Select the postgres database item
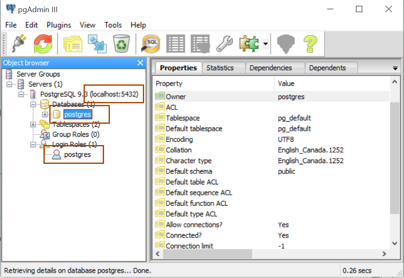Screen dimensions: 404x278 [78, 115]
